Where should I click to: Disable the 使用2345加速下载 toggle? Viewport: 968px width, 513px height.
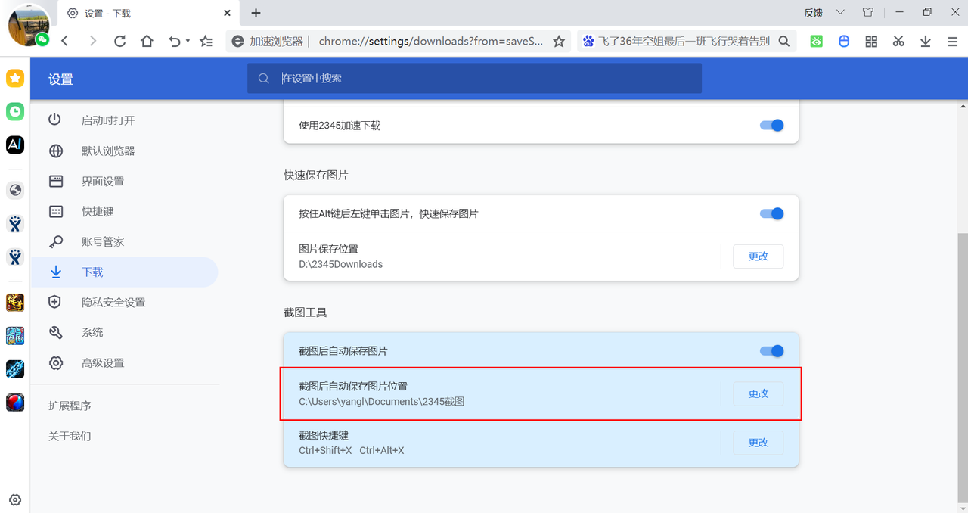[x=771, y=126]
